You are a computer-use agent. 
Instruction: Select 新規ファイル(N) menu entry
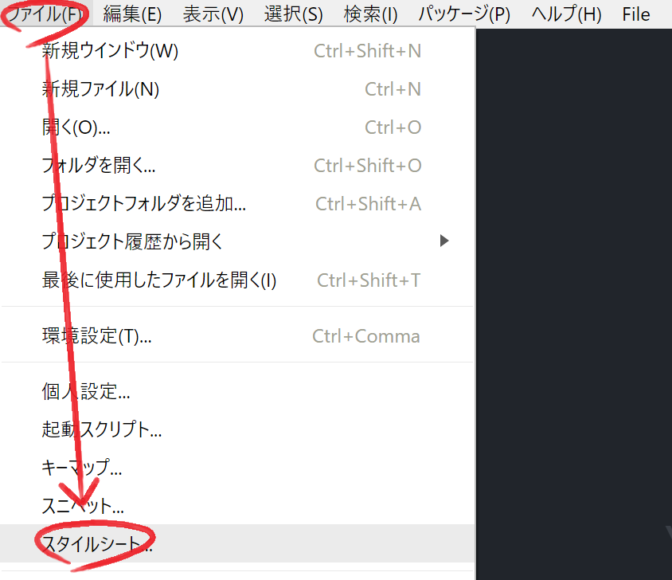pyautogui.click(x=237, y=89)
